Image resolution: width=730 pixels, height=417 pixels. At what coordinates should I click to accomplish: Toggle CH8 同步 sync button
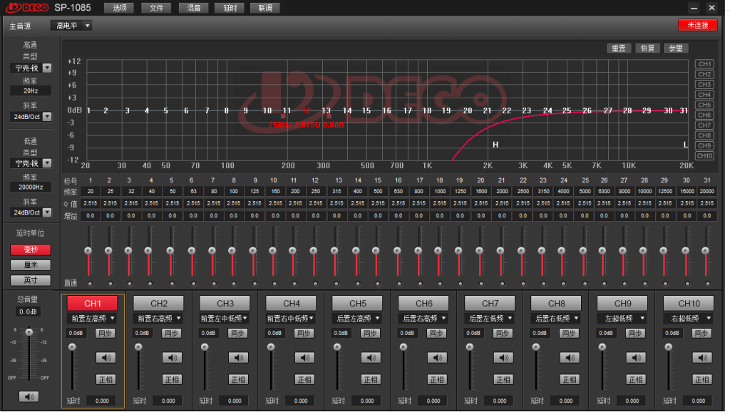pos(569,333)
